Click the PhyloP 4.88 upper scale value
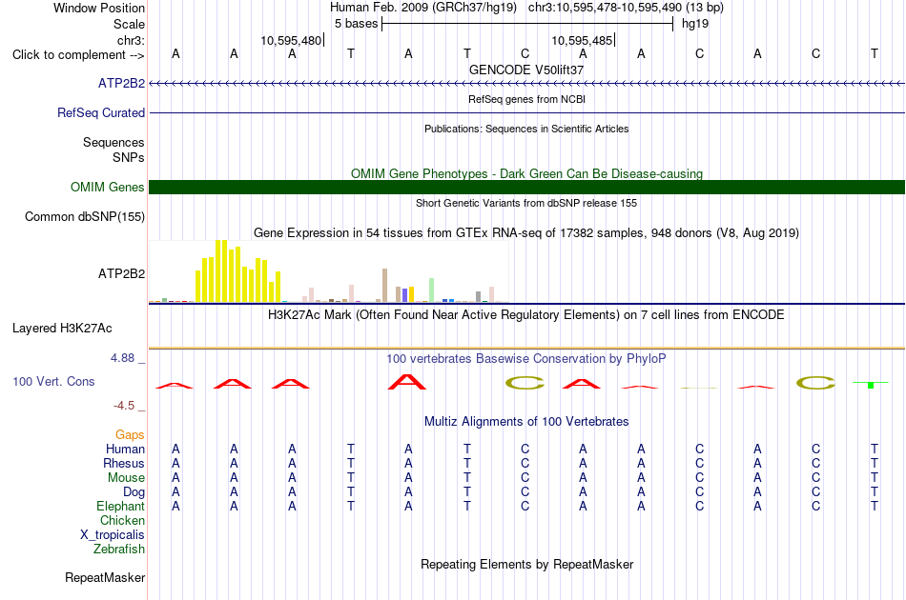This screenshot has height=600, width=906. (122, 358)
